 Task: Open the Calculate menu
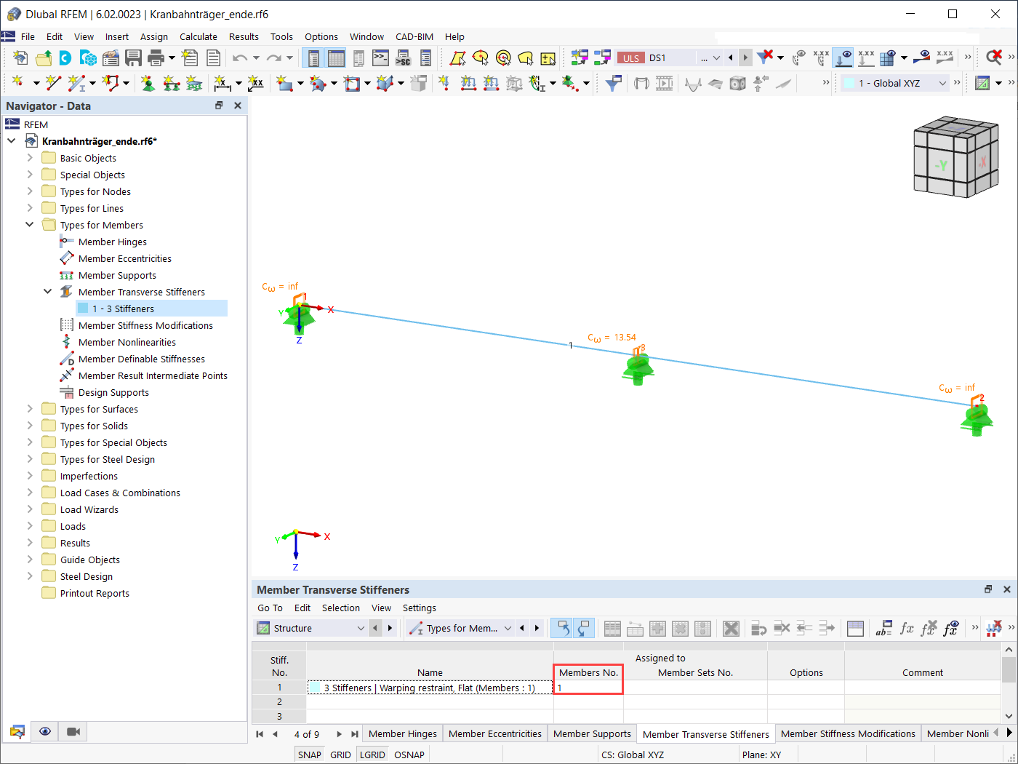pyautogui.click(x=198, y=36)
